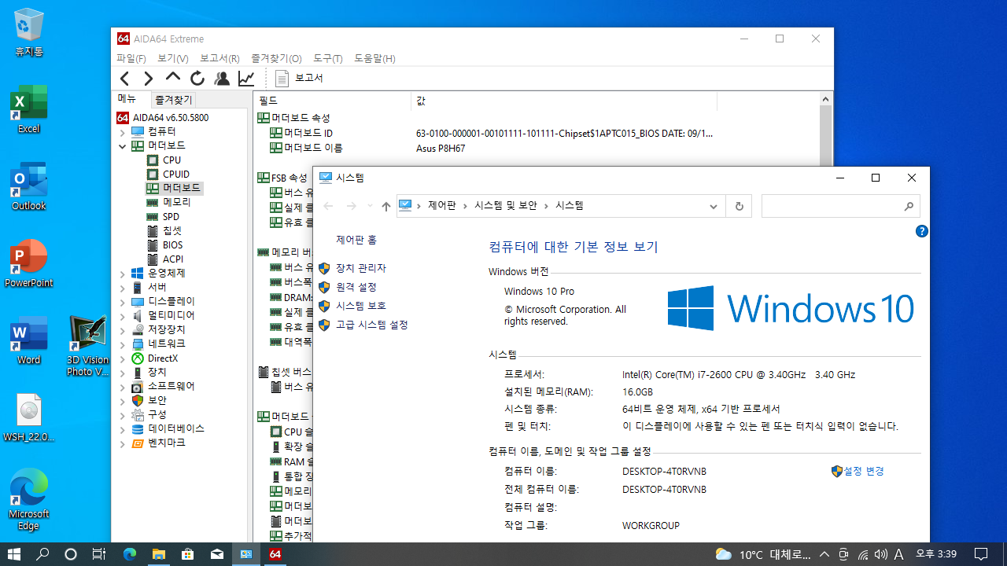Open the AIDA64 graph chart toolbar icon
1007x566 pixels.
pyautogui.click(x=246, y=78)
